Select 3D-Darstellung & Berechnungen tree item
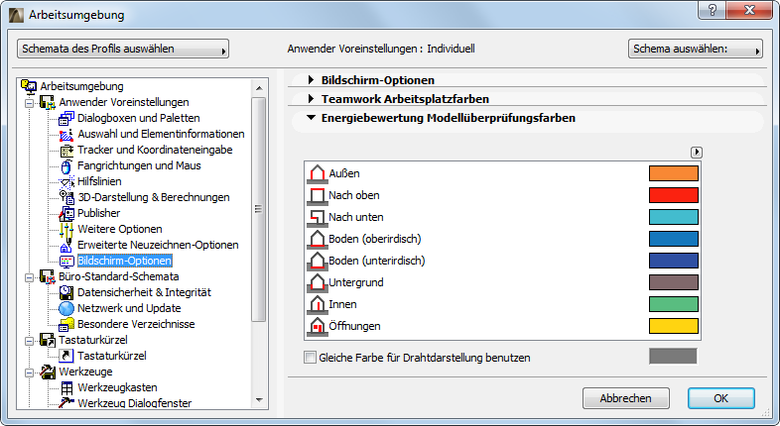The image size is (780, 426). click(x=153, y=197)
